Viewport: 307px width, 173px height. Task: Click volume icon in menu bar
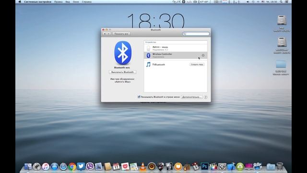point(248,2)
